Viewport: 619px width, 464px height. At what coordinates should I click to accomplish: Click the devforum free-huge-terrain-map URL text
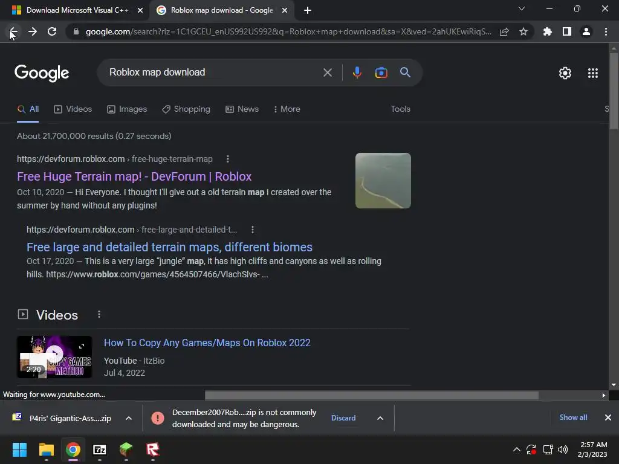(114, 159)
